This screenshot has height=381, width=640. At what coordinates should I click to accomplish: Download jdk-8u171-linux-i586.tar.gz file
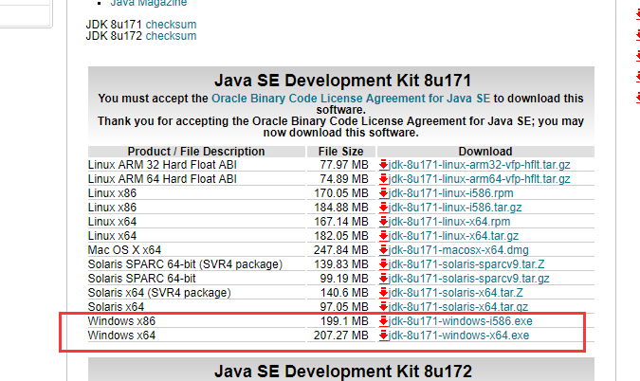(455, 208)
